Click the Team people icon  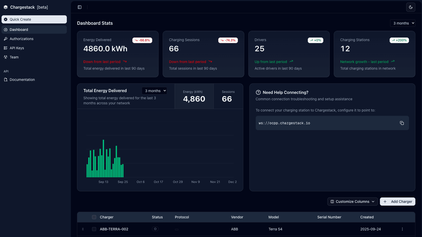[x=6, y=57]
